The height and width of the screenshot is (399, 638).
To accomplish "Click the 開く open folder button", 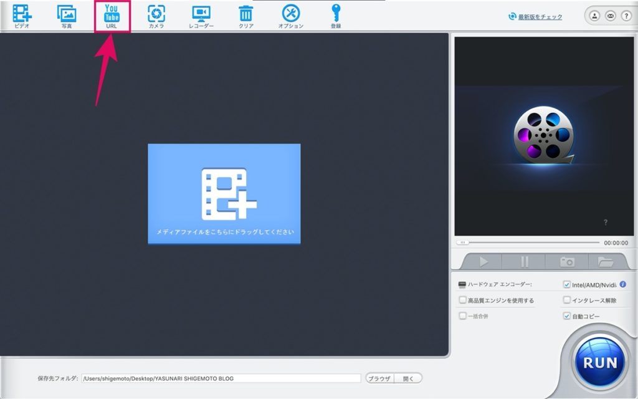I will click(408, 378).
